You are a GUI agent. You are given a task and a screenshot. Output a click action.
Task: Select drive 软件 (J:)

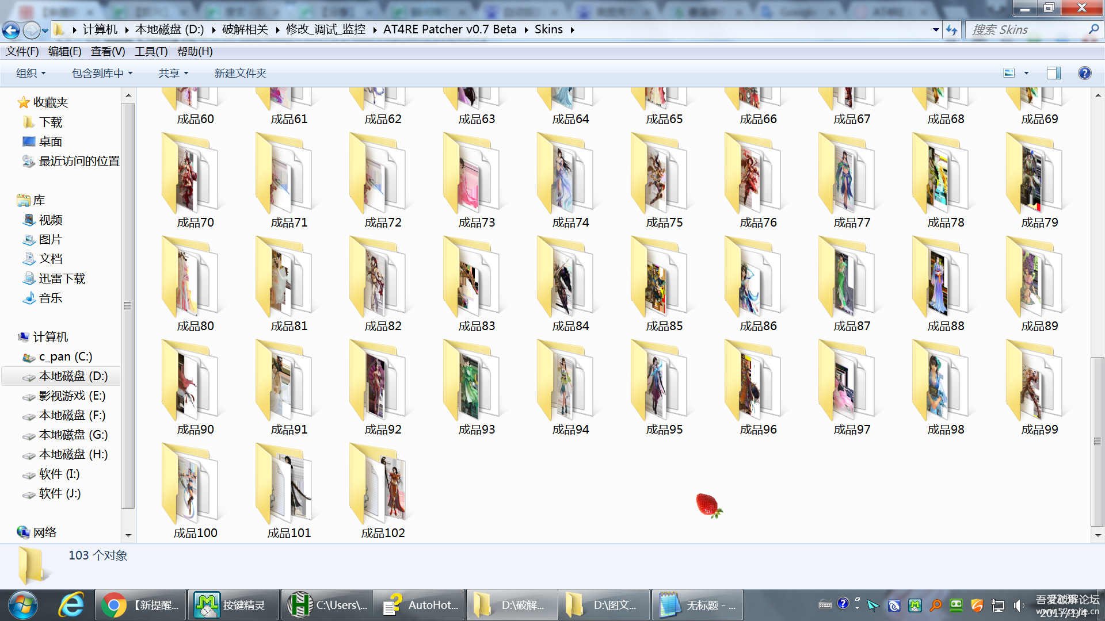[x=60, y=493]
